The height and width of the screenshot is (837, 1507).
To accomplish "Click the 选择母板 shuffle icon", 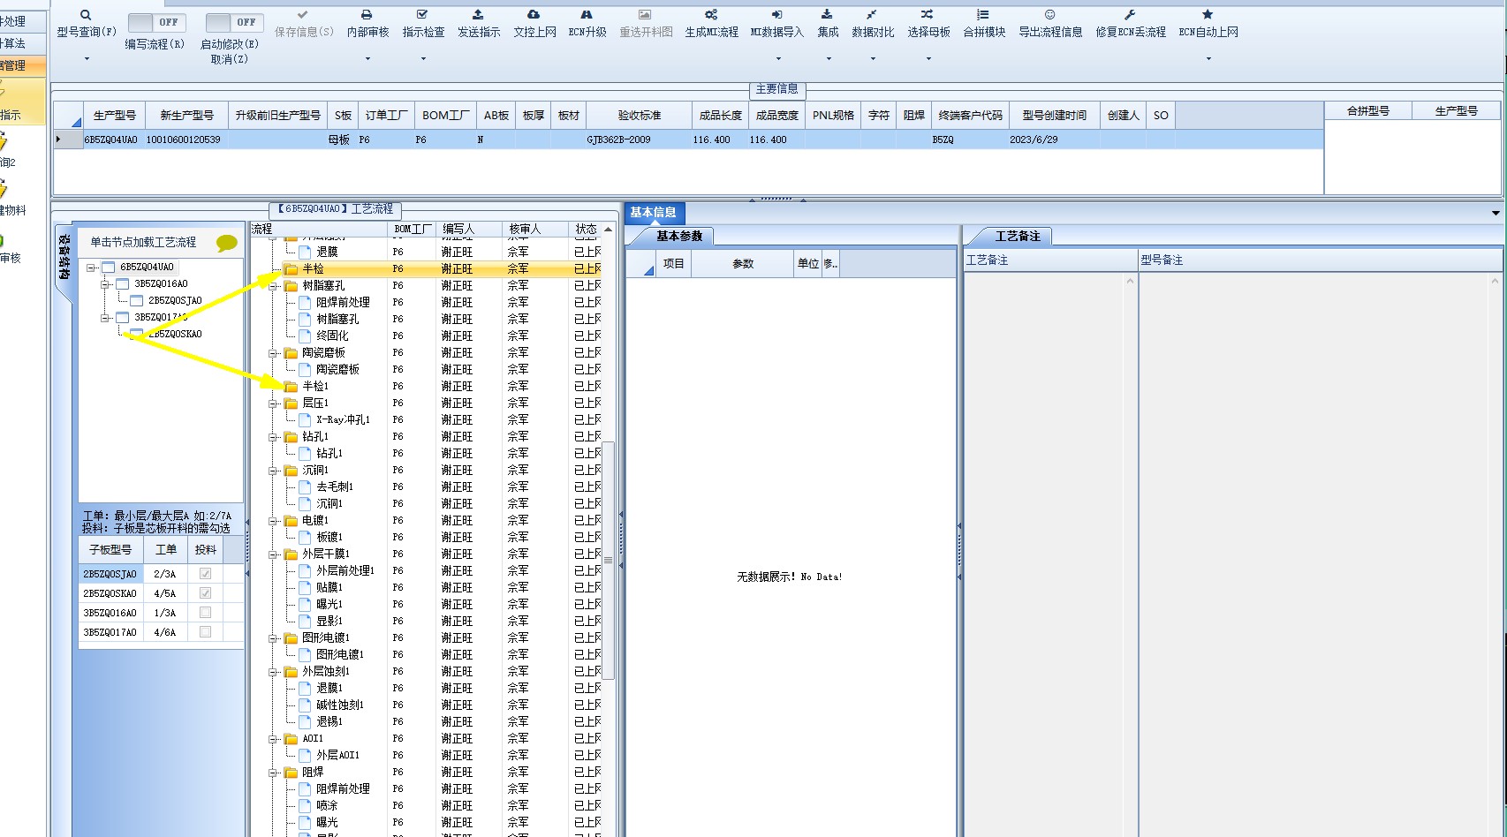I will (927, 15).
